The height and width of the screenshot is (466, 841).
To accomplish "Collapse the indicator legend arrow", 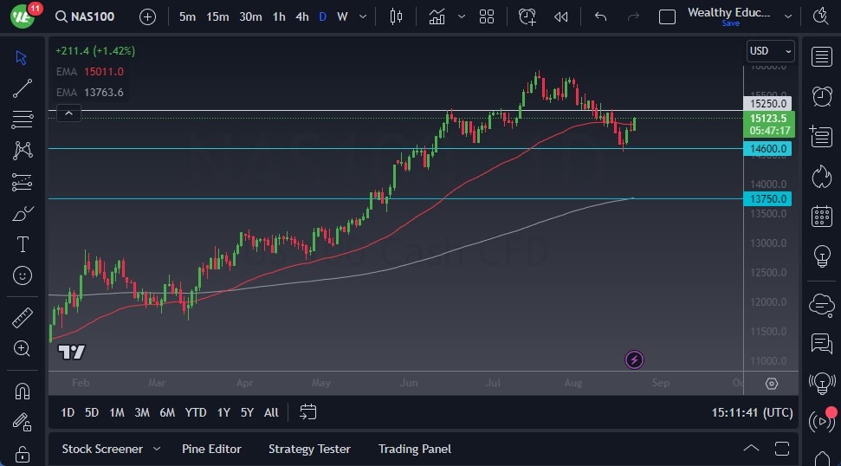I will 68,113.
